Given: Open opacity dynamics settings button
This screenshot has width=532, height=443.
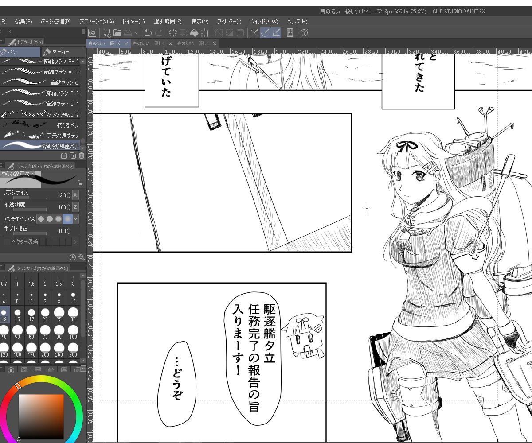Looking at the screenshot, I should 75,207.
